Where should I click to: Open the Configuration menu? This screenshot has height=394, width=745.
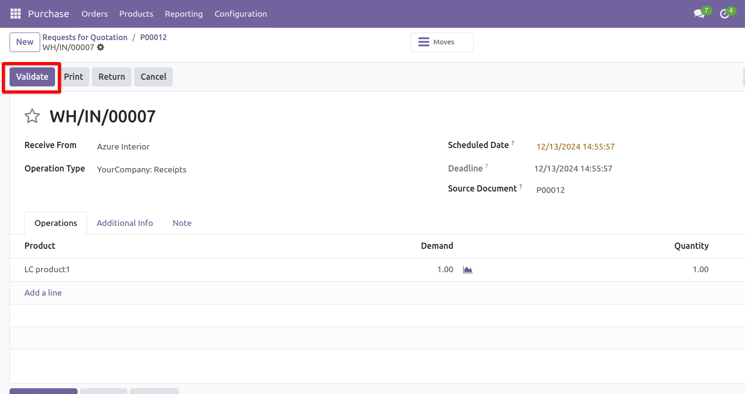pos(241,14)
